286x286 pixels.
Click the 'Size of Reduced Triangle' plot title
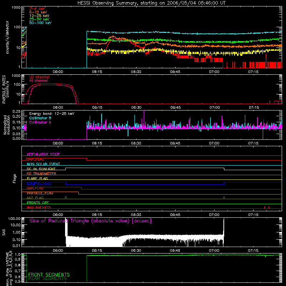coord(90,221)
